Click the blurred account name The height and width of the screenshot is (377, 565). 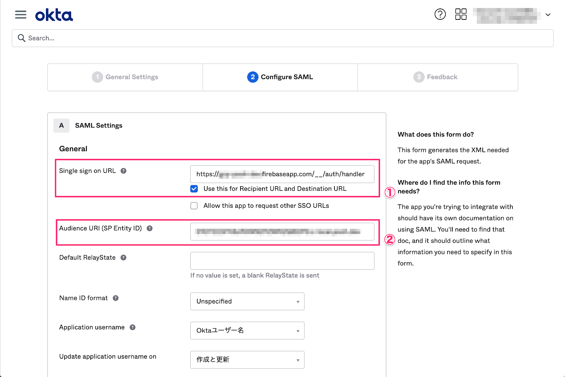point(507,15)
